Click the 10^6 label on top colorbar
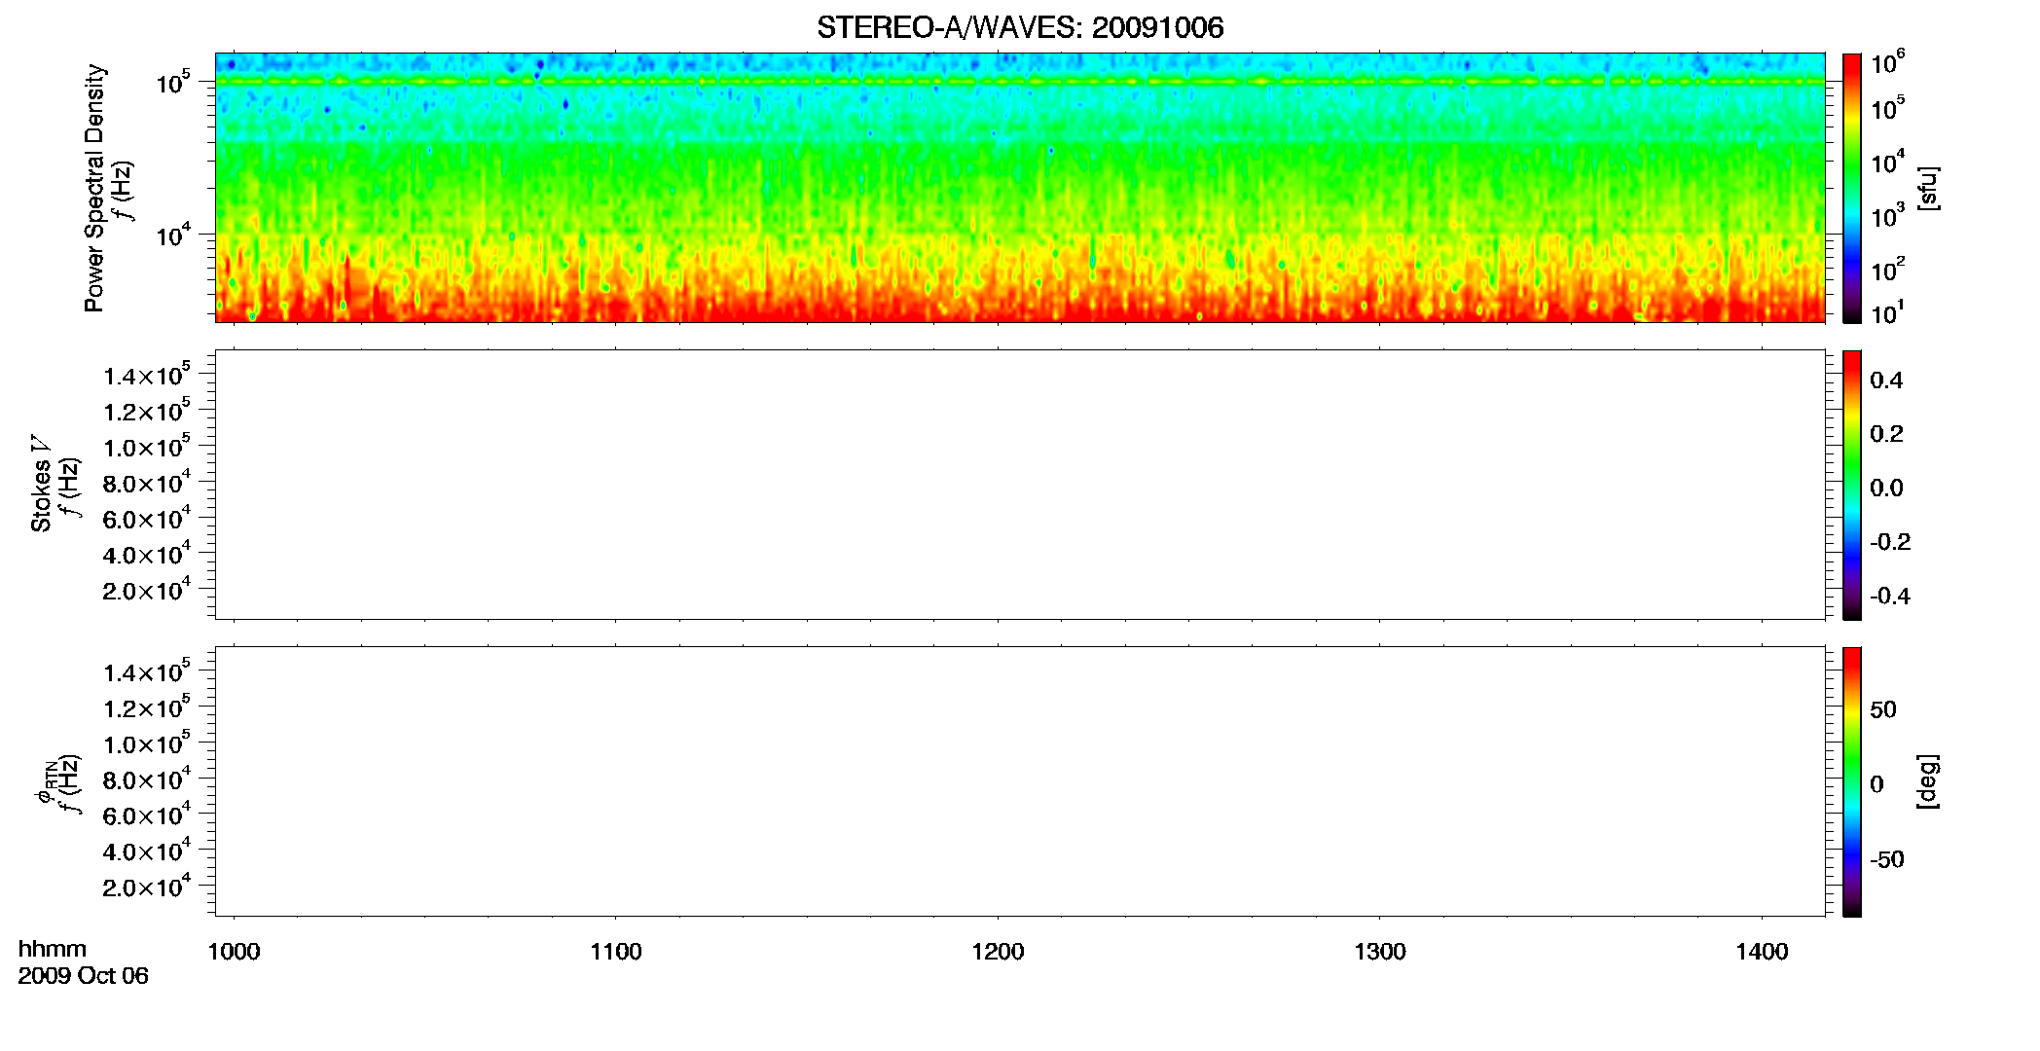Screen dimensions: 2040x1051 point(1888,62)
